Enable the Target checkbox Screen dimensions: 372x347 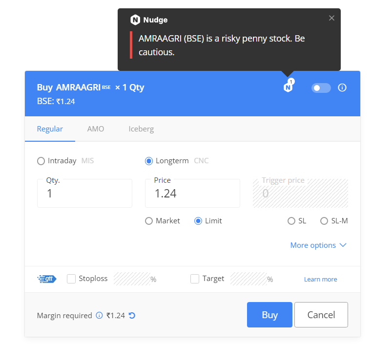[195, 279]
